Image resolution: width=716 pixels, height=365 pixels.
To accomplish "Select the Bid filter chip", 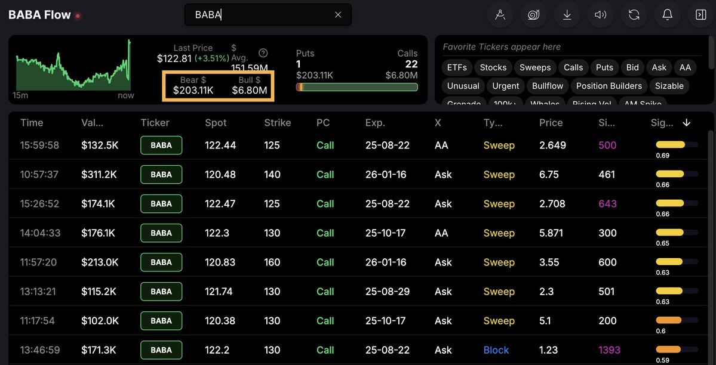I will (632, 67).
